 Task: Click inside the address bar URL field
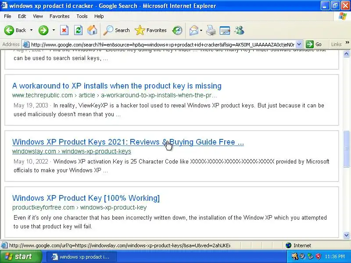tap(163, 45)
